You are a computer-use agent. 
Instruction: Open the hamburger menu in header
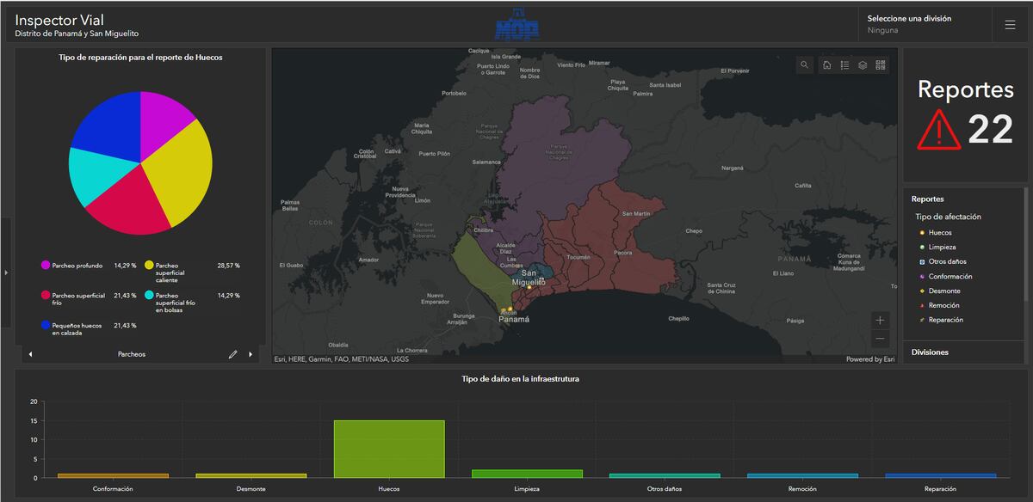1010,25
